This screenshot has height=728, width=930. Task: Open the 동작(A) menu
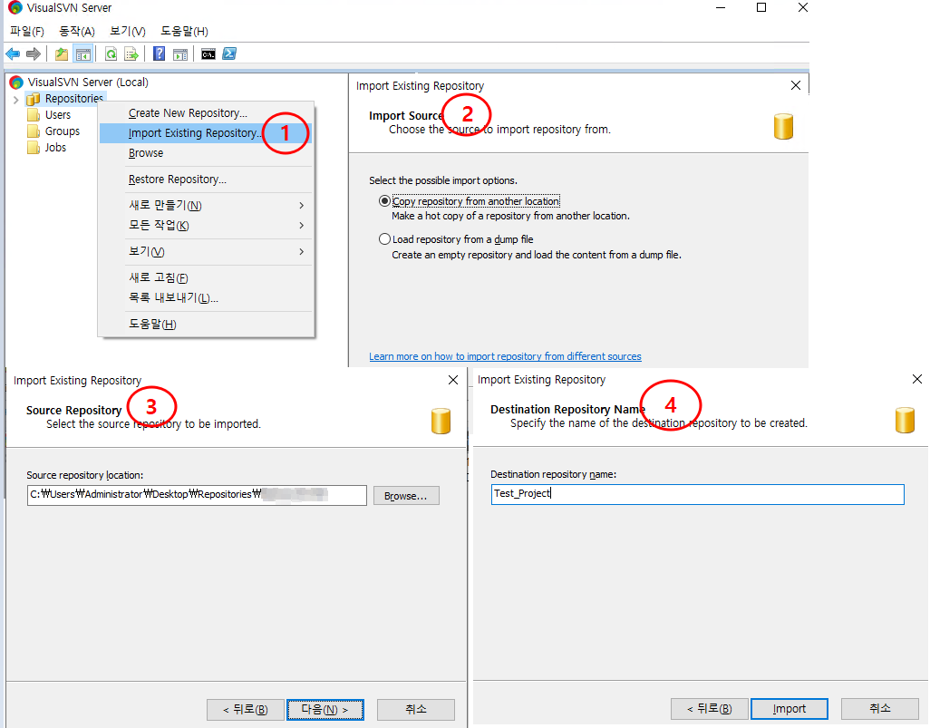coord(77,32)
